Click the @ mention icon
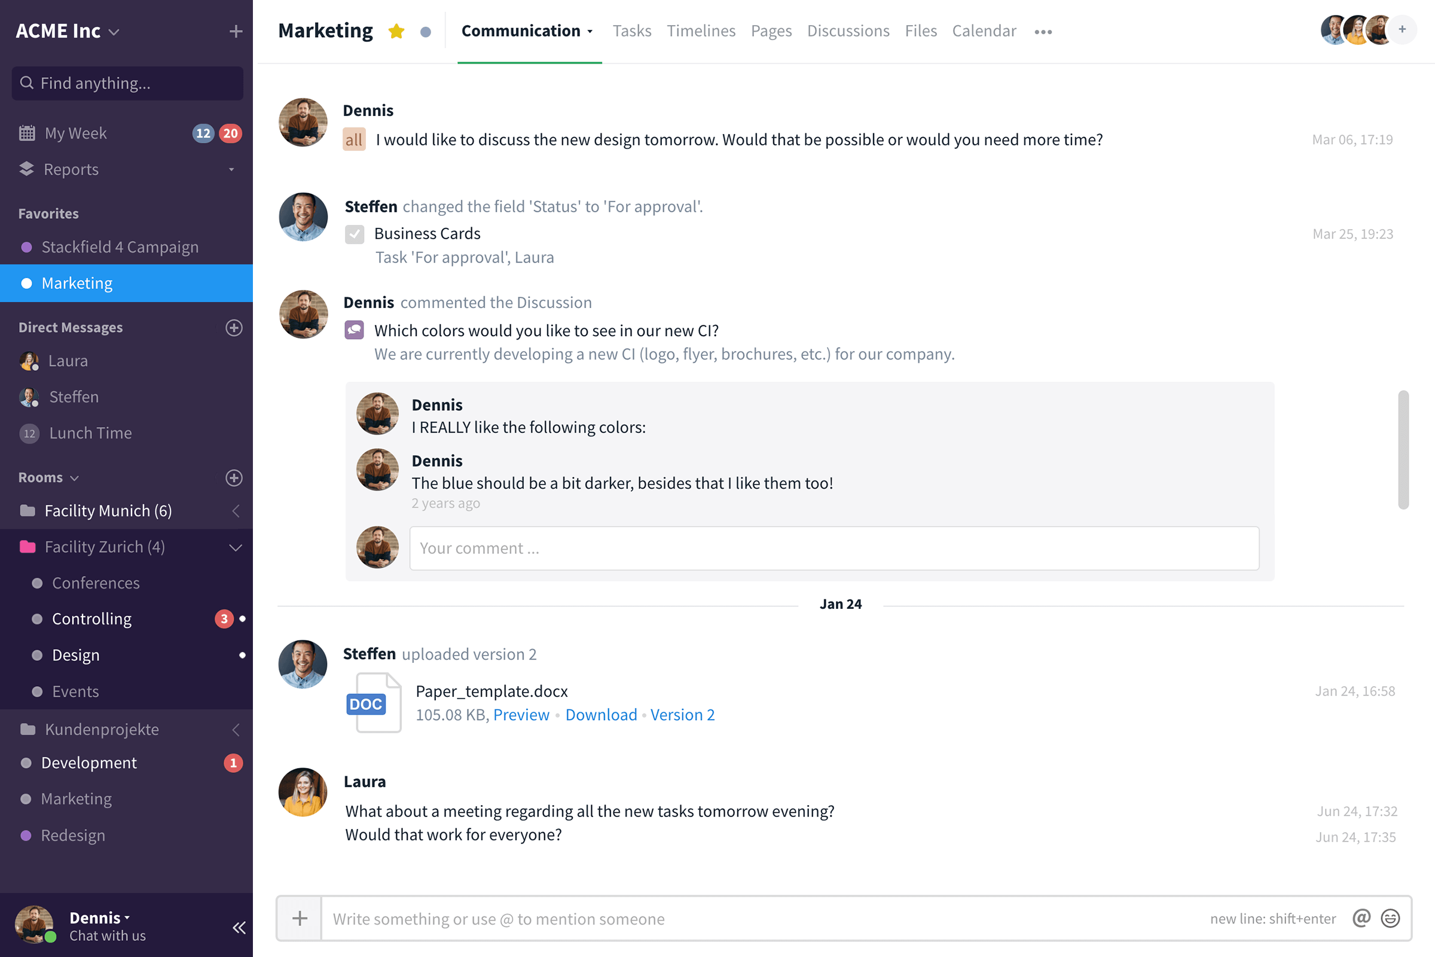 (x=1361, y=919)
